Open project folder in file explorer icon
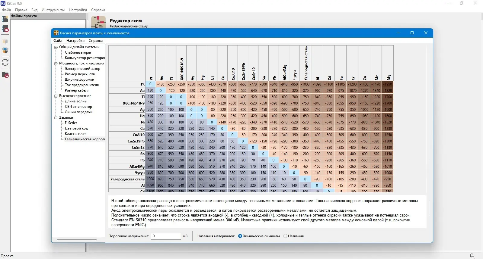Viewport: 483px width, 259px height. 5,75
